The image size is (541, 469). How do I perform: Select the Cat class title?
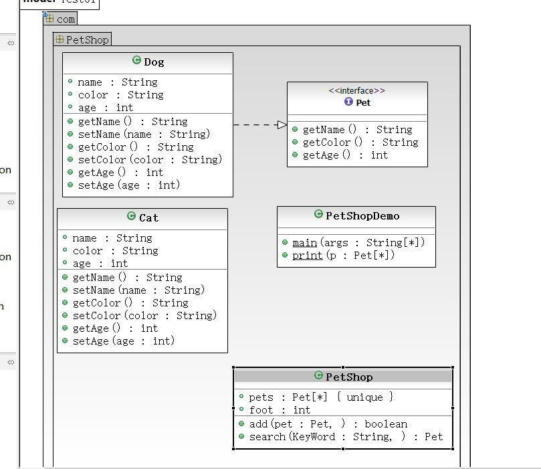[x=148, y=217]
